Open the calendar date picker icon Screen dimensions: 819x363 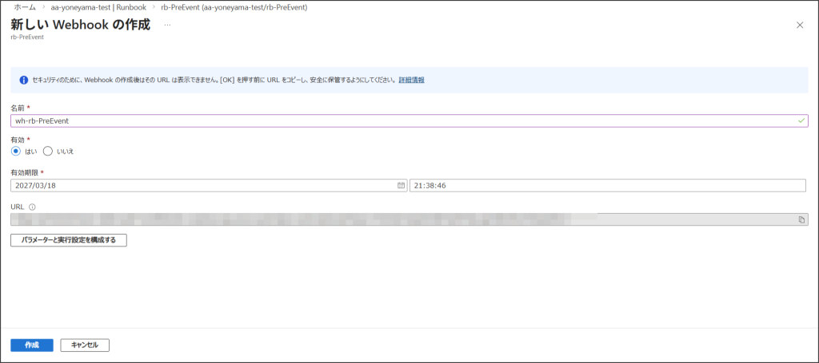coord(401,185)
